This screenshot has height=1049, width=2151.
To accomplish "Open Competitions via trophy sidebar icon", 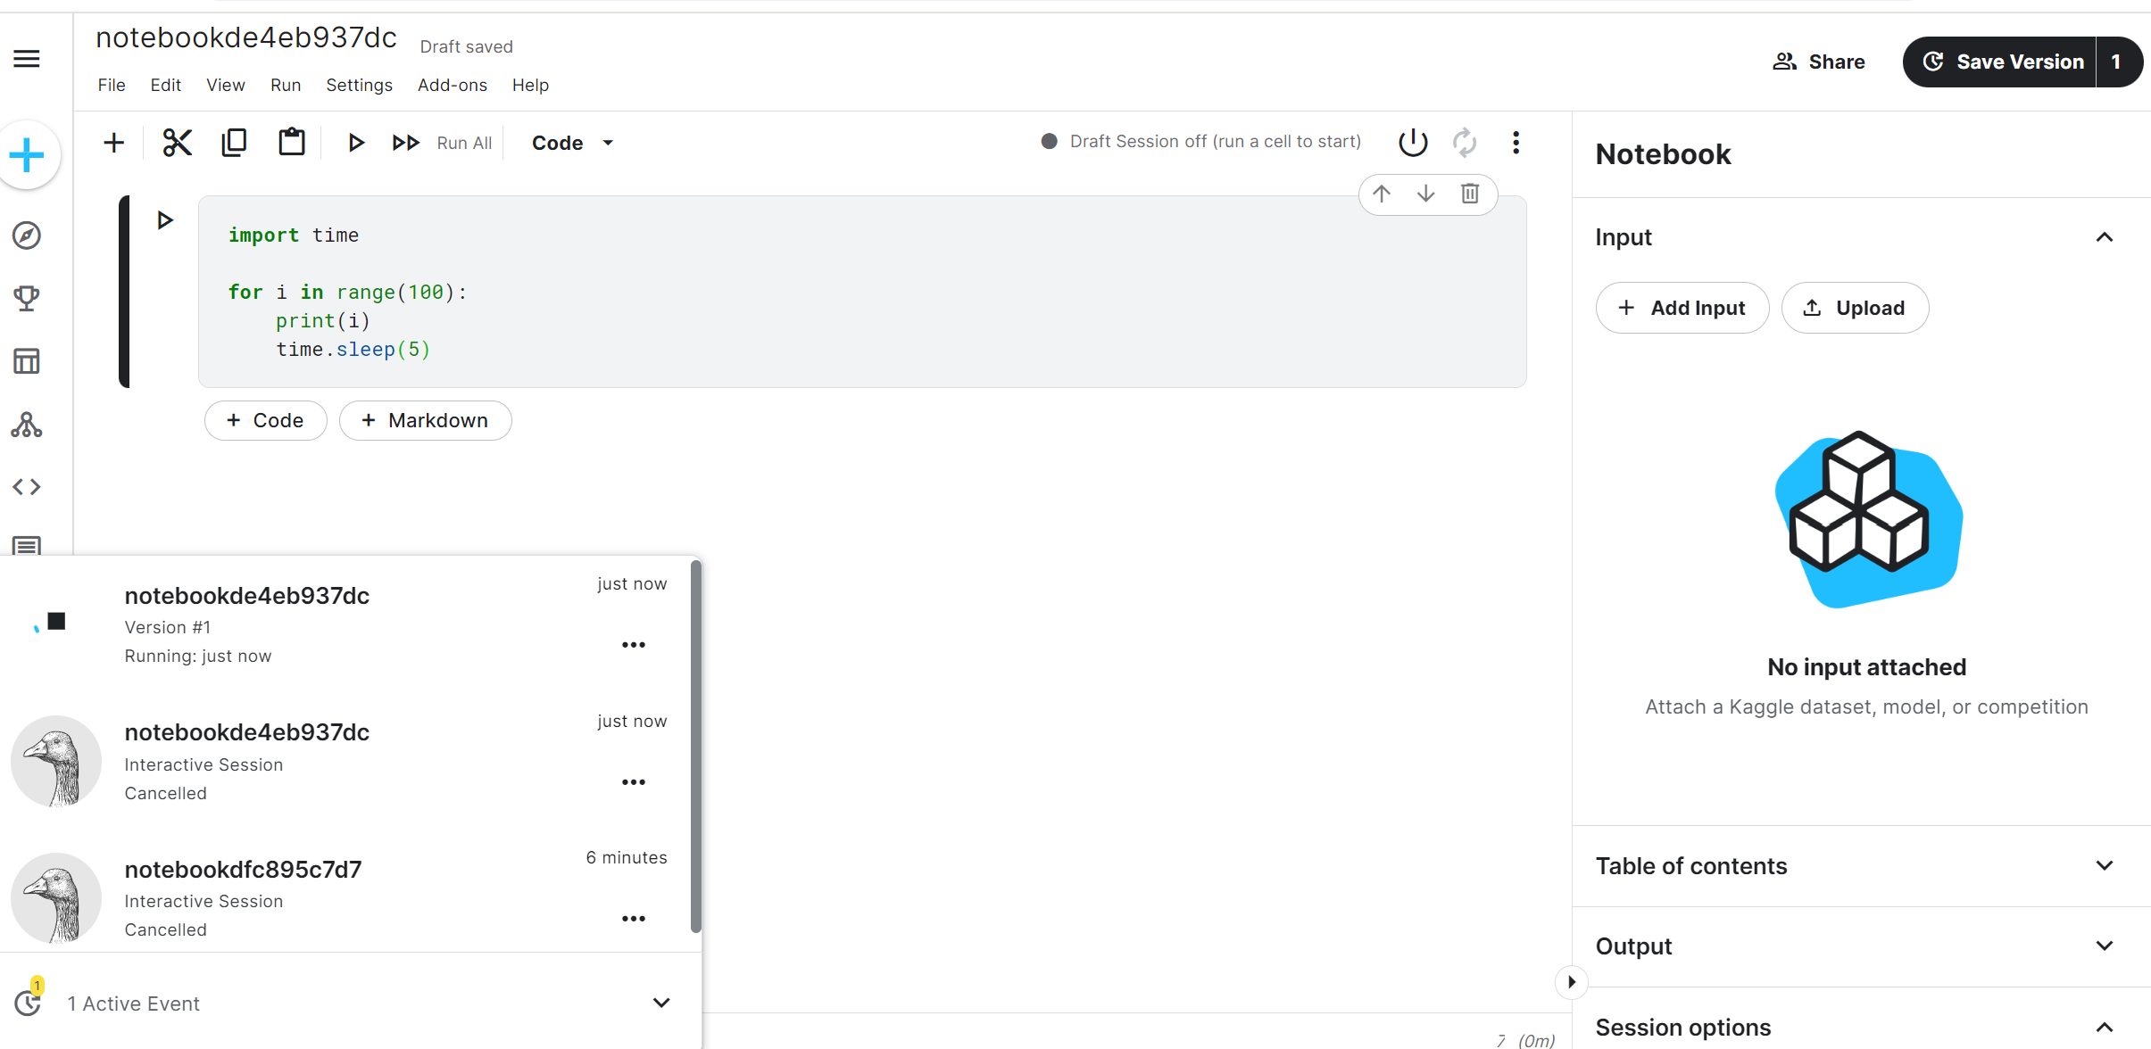I will [x=27, y=298].
